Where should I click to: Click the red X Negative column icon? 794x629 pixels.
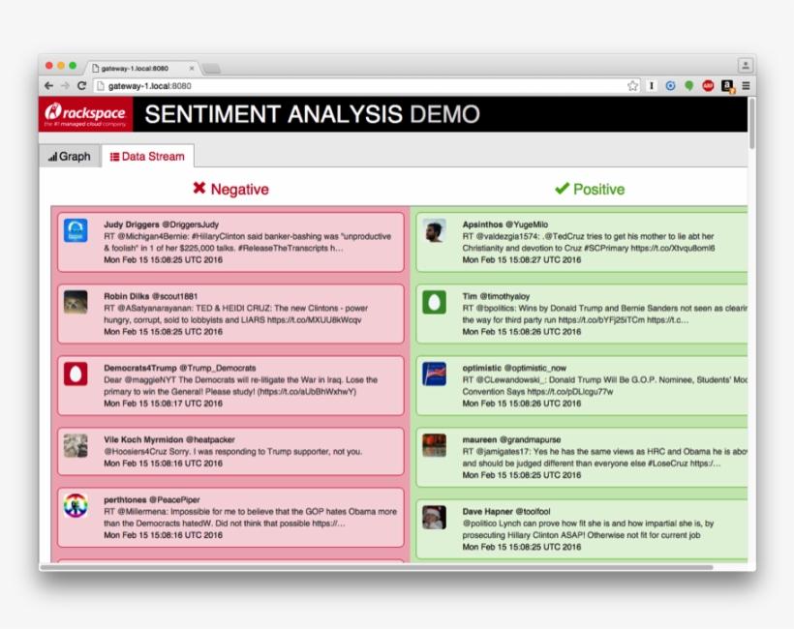pos(198,189)
